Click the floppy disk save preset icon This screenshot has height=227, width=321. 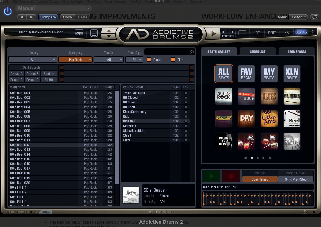(x=94, y=33)
